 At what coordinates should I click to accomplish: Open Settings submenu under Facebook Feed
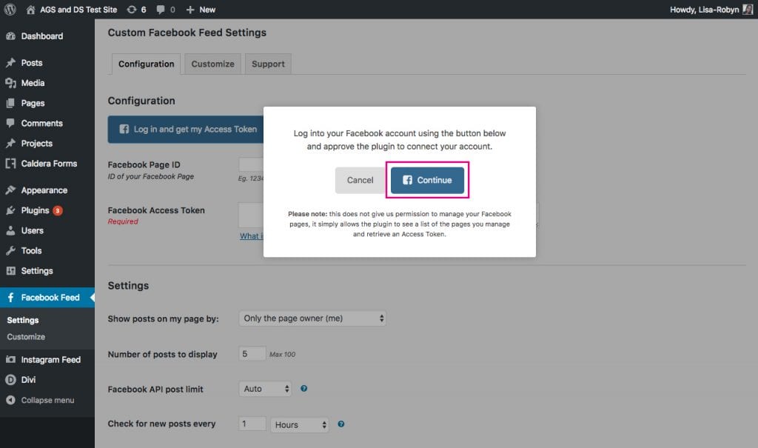pos(23,321)
